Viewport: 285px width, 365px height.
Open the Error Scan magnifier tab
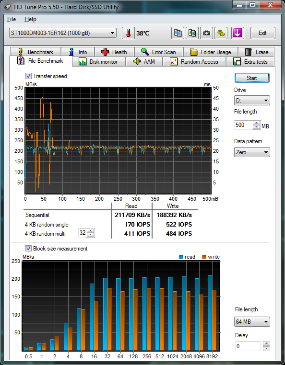pyautogui.click(x=159, y=52)
